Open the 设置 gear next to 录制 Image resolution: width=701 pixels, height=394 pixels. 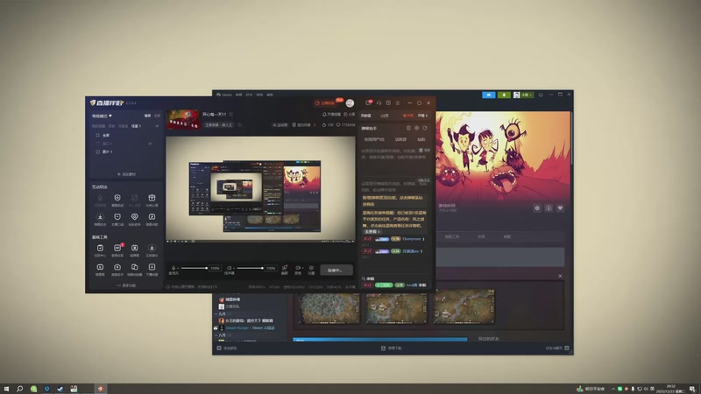(x=311, y=268)
